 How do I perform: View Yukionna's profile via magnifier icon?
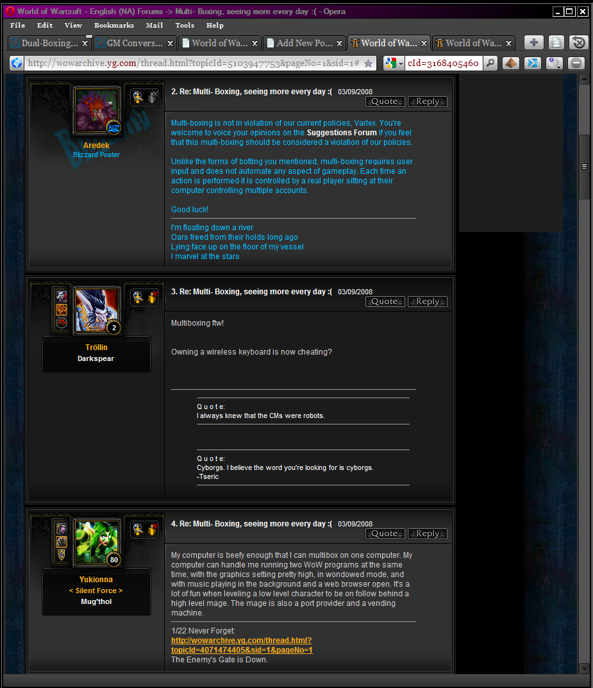(138, 529)
